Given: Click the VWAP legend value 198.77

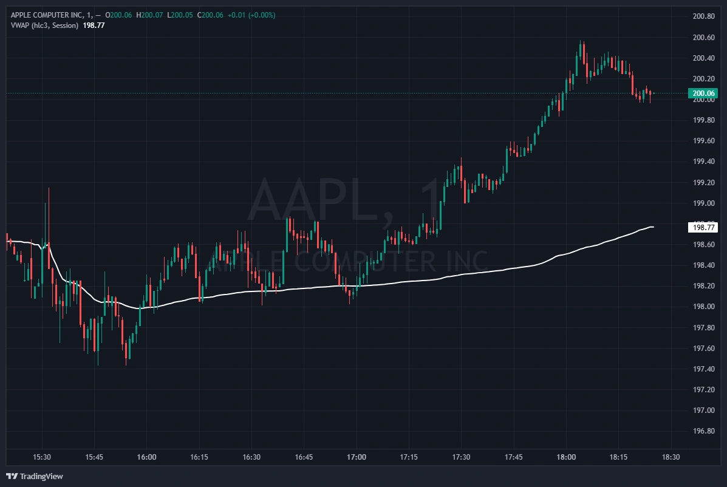Looking at the screenshot, I should click(94, 26).
